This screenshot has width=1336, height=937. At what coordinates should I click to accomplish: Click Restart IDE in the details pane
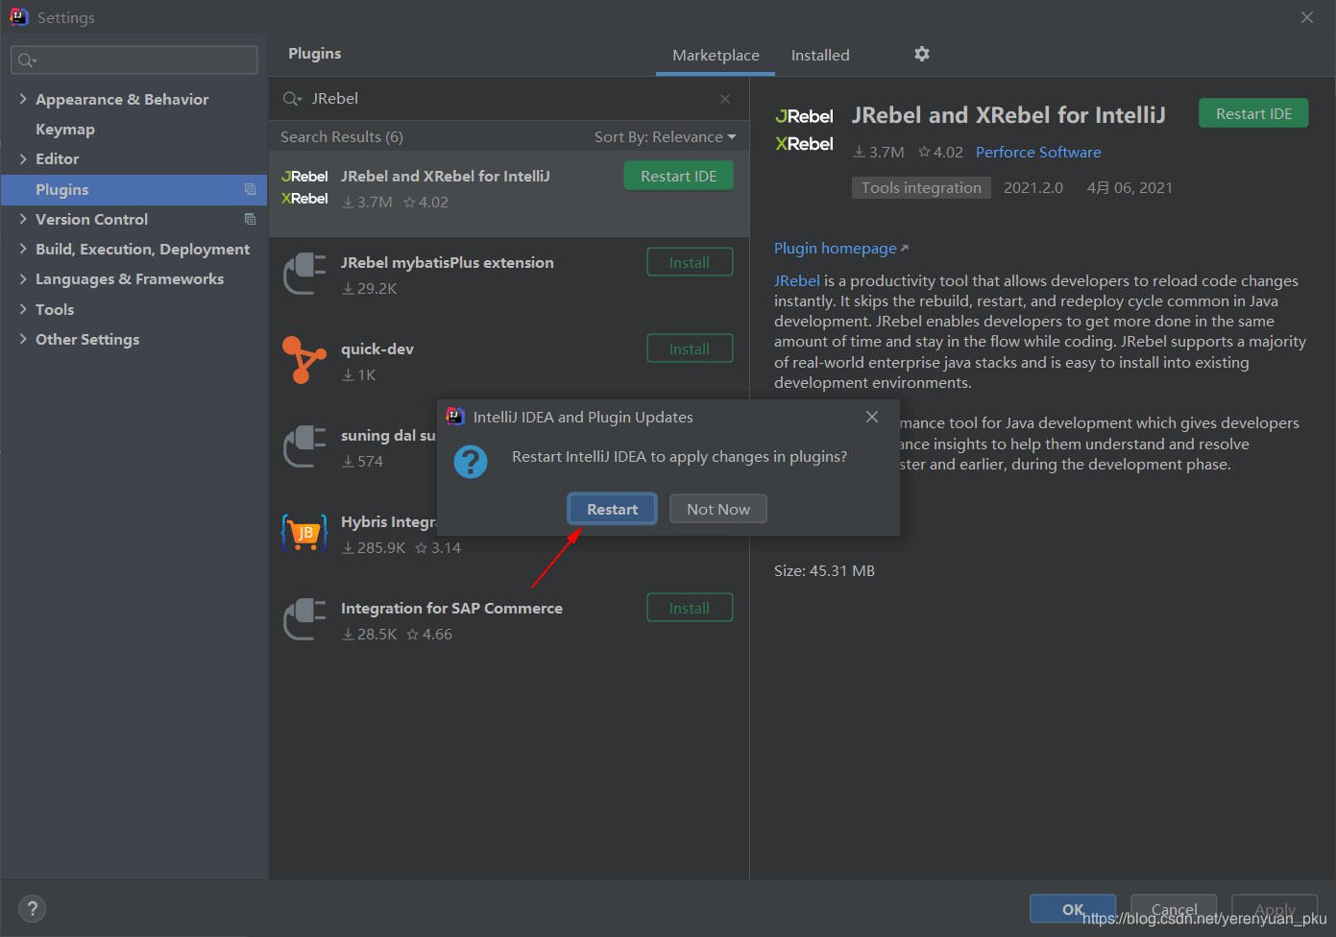tap(1253, 113)
